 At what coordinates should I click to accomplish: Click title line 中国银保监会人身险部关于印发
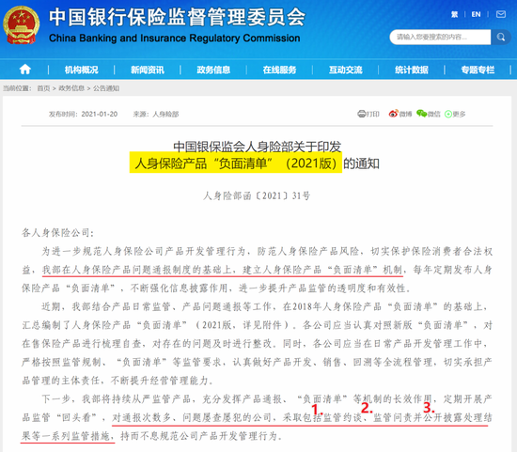coord(258,147)
